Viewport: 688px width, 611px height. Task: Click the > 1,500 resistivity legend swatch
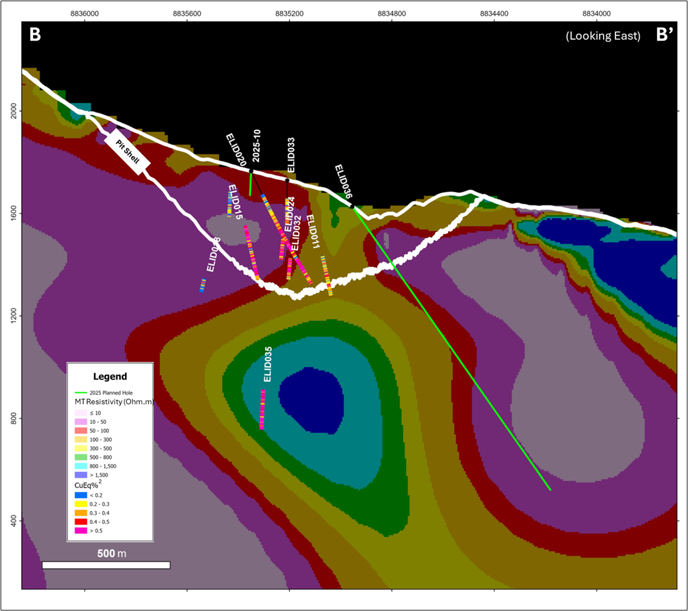click(x=78, y=475)
